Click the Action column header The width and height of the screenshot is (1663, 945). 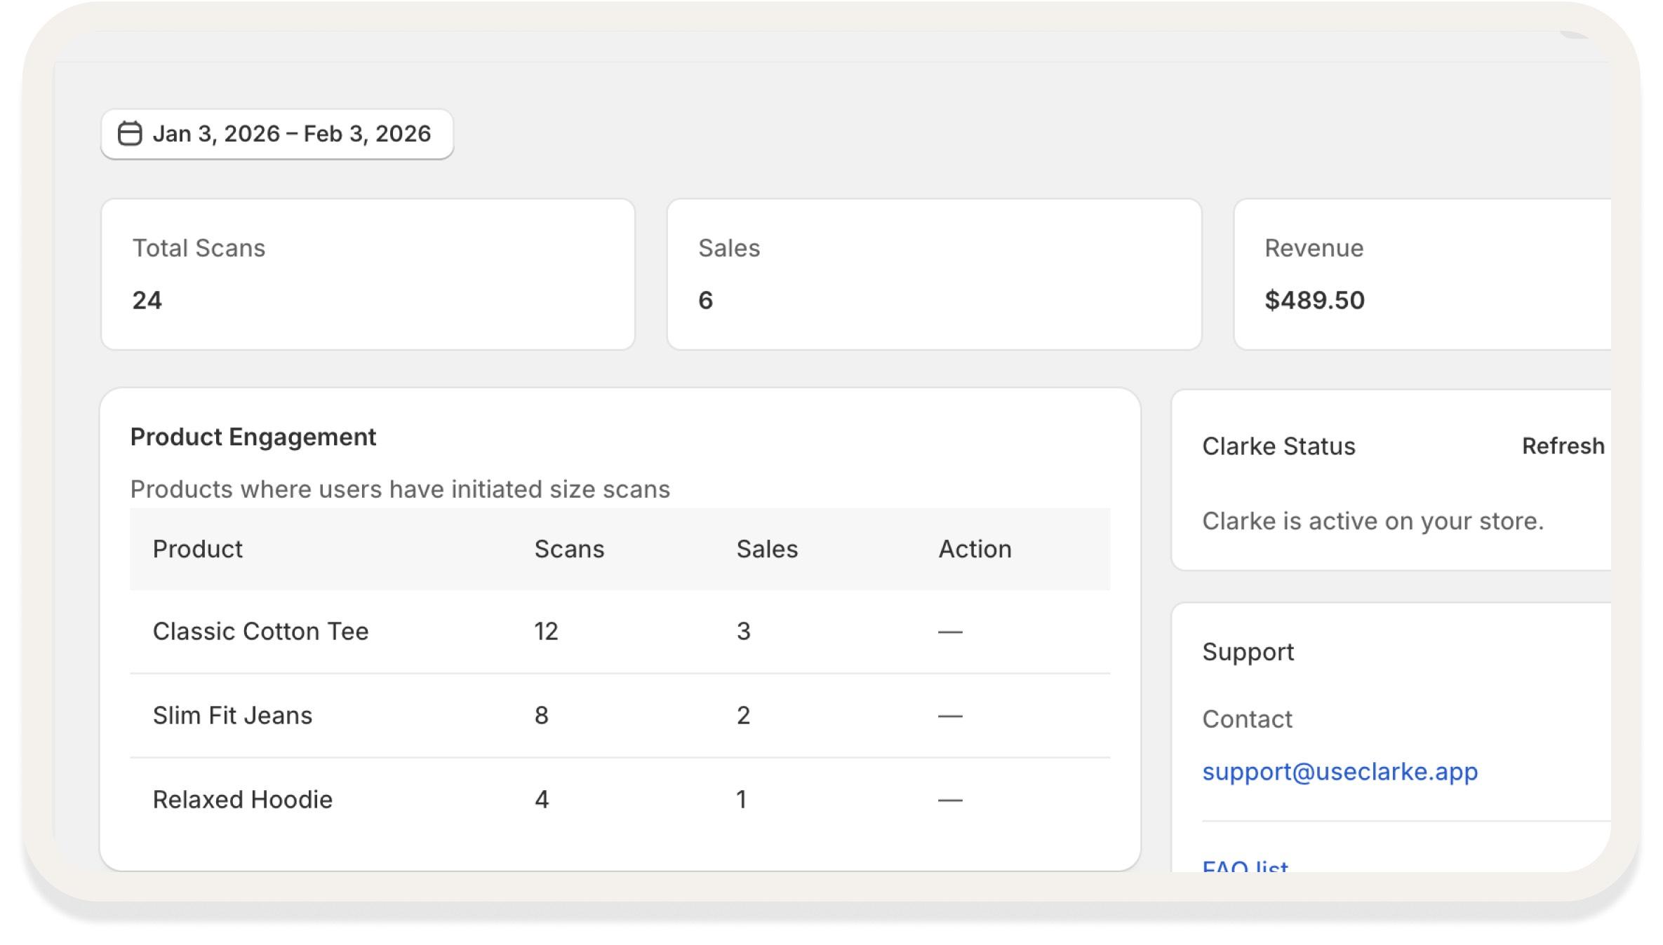tap(975, 549)
